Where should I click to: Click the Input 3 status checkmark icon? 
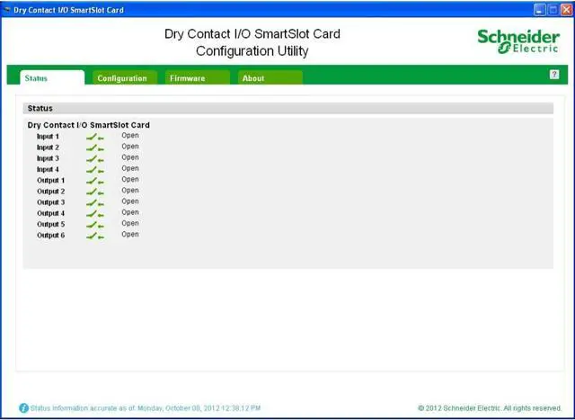click(94, 158)
